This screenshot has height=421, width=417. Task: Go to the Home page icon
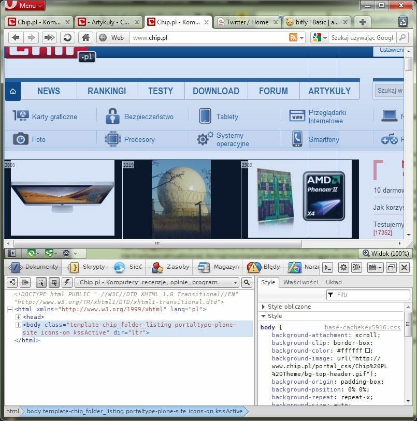(85, 37)
